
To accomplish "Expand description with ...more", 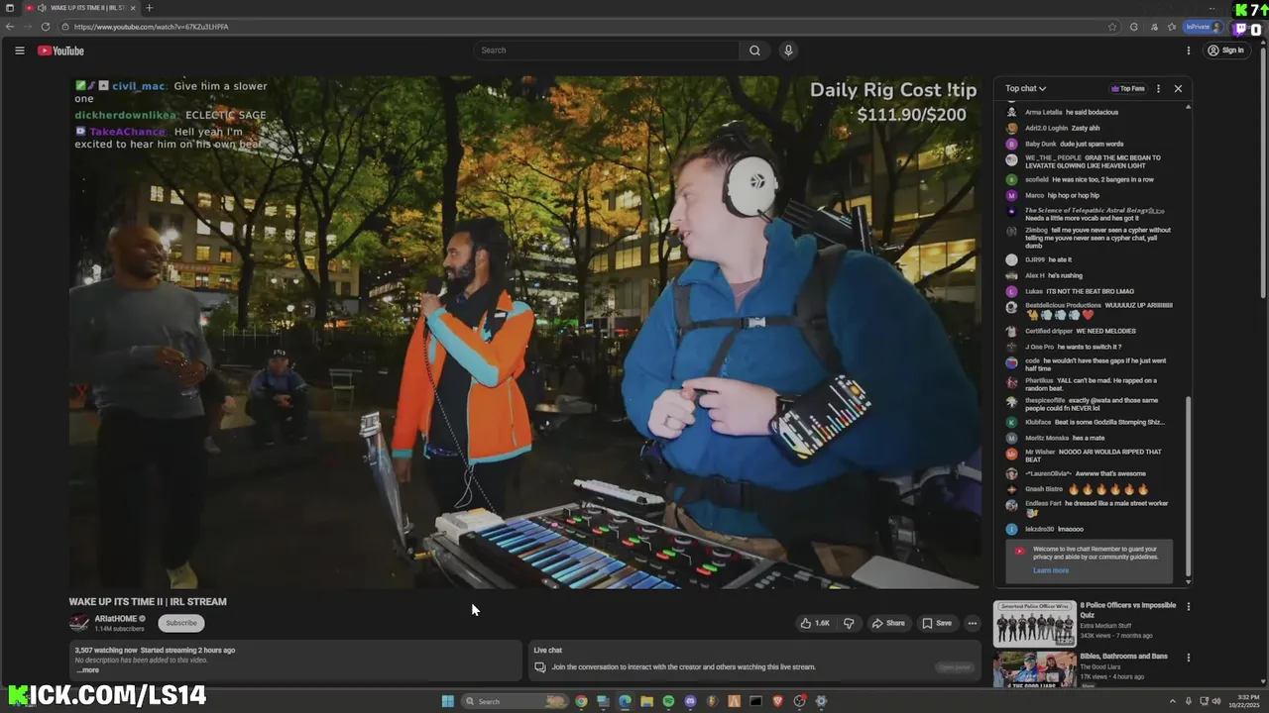I will point(88,670).
